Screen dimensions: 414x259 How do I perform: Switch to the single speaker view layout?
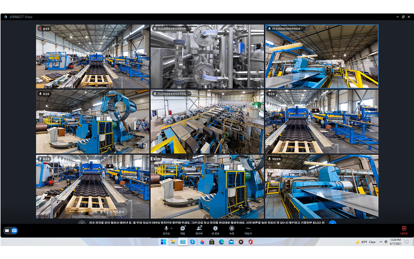click(7, 231)
